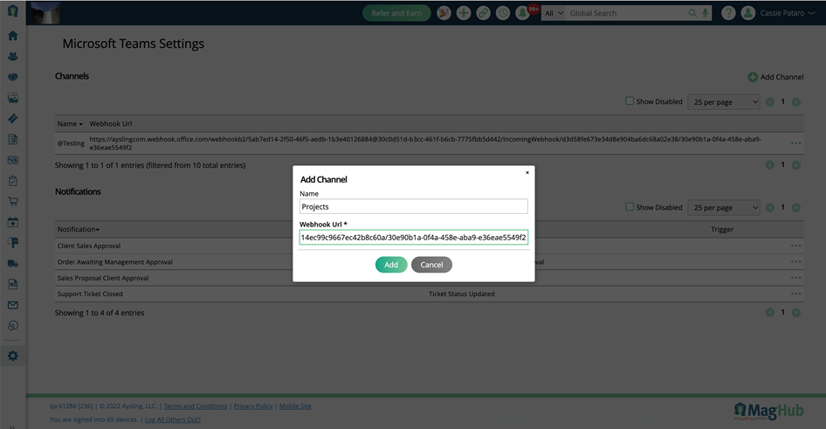Click the delivery truck sidebar icon
Viewport: 826px width, 429px height.
[13, 263]
